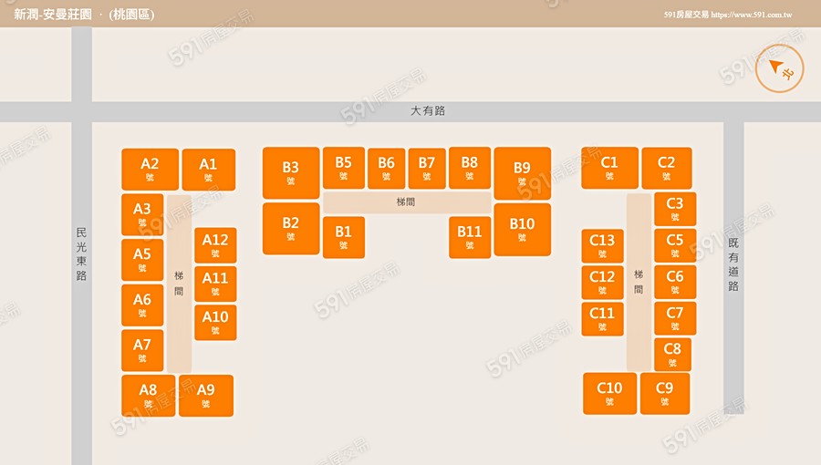Select unit A2 block
The width and height of the screenshot is (821, 465).
click(150, 170)
